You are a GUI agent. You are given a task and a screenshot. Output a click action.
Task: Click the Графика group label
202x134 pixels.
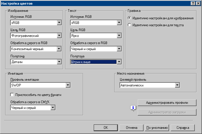tap(134, 11)
